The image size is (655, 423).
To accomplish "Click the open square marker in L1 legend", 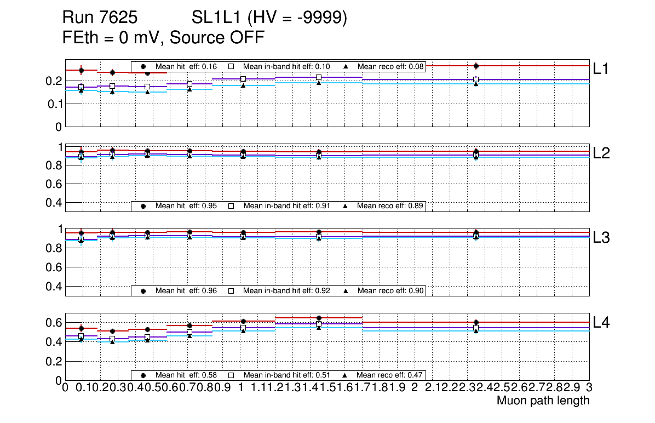I will 231,67.
